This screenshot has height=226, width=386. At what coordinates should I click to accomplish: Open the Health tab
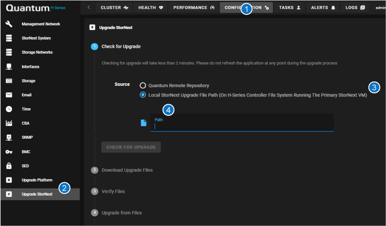151,7
